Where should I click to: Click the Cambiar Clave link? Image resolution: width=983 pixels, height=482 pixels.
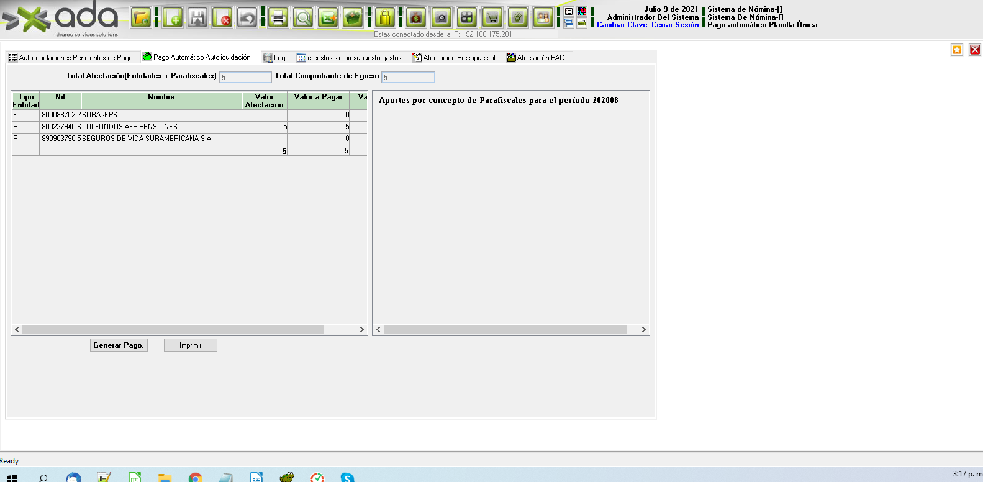point(622,25)
